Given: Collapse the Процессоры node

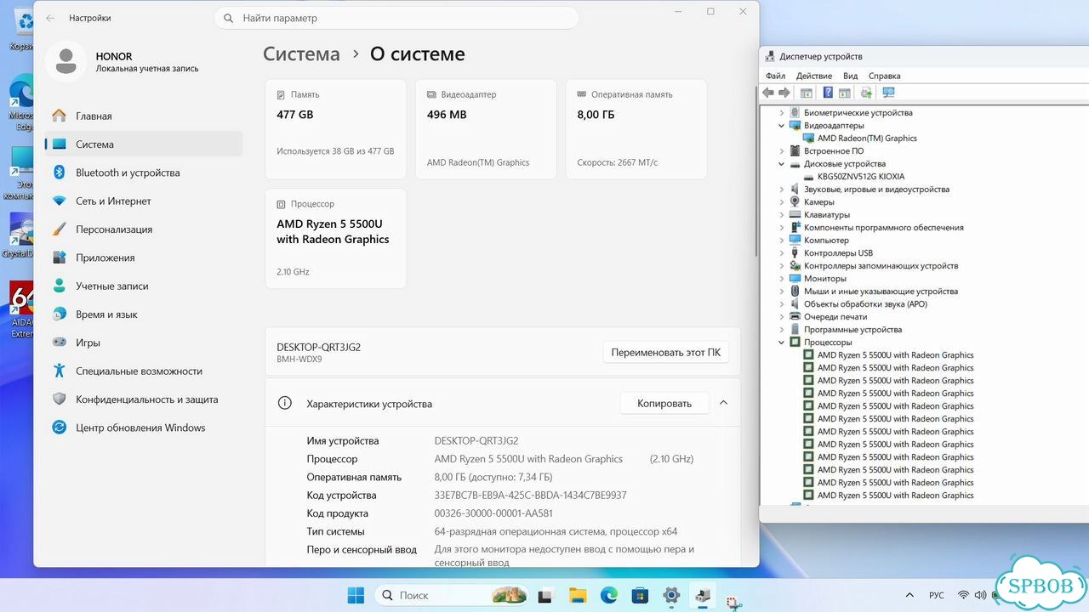Looking at the screenshot, I should click(782, 342).
